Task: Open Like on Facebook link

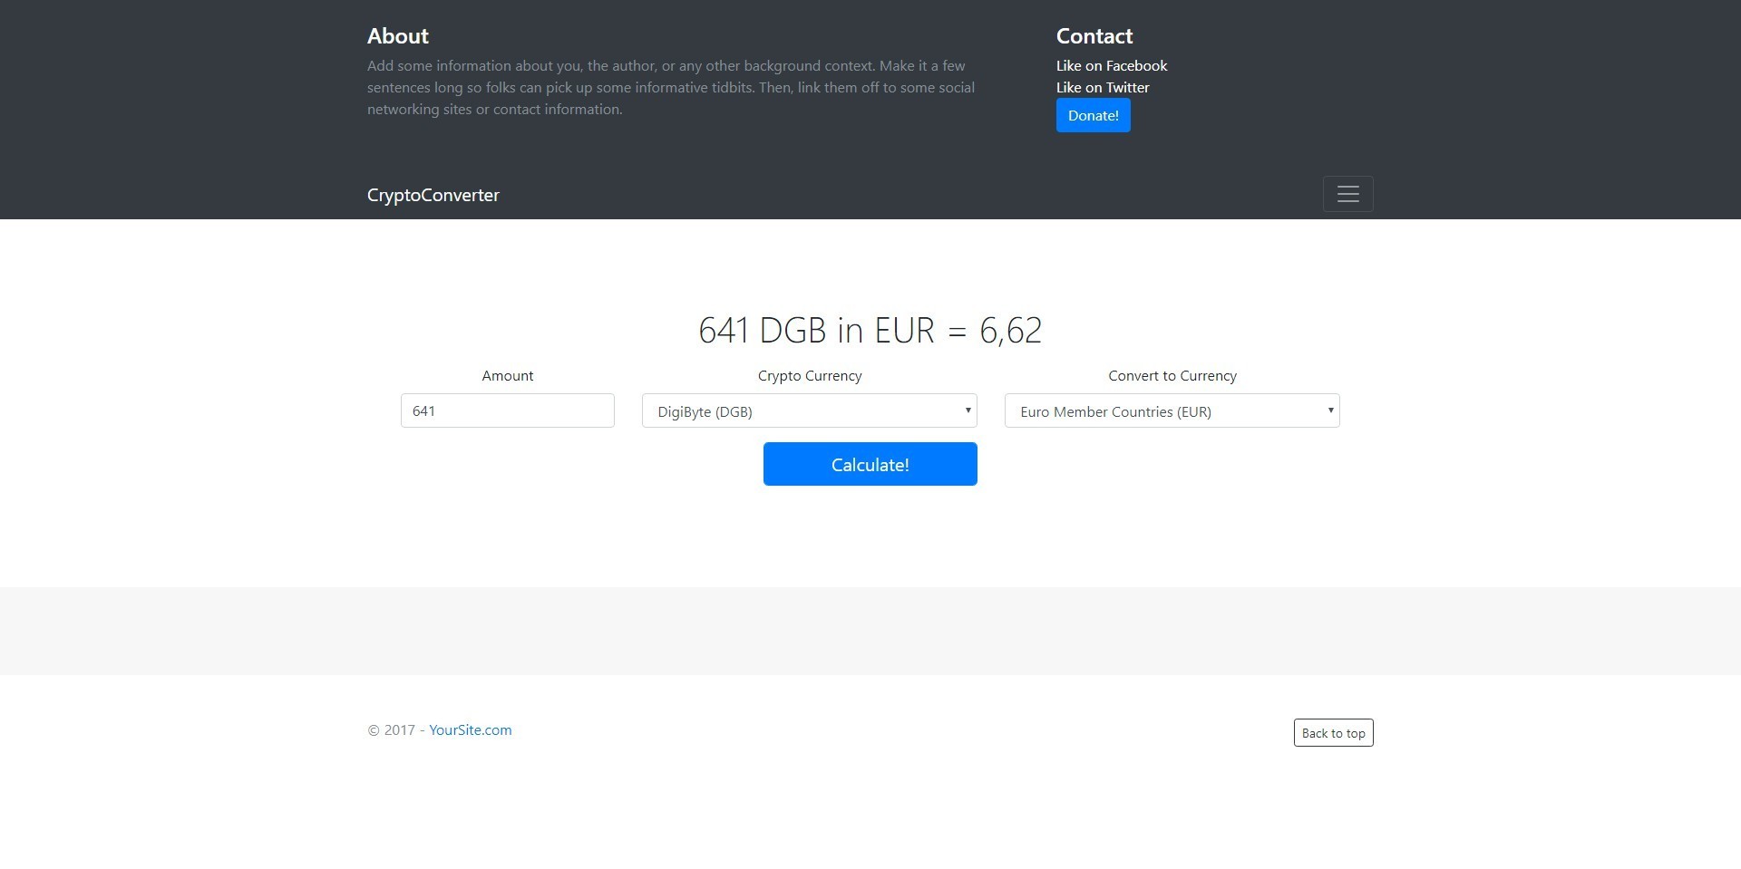Action: coord(1112,65)
